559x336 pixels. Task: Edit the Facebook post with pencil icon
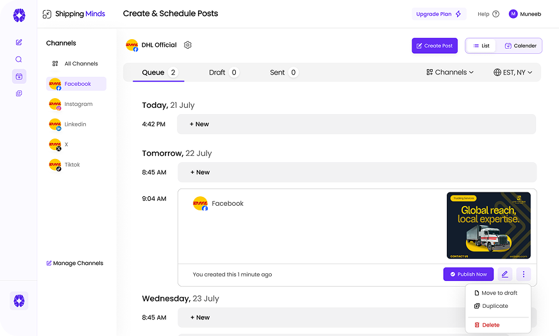tap(505, 274)
